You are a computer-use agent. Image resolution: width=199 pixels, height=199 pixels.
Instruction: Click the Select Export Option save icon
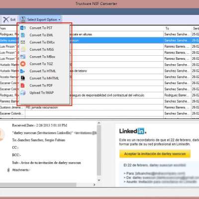tap(23, 19)
